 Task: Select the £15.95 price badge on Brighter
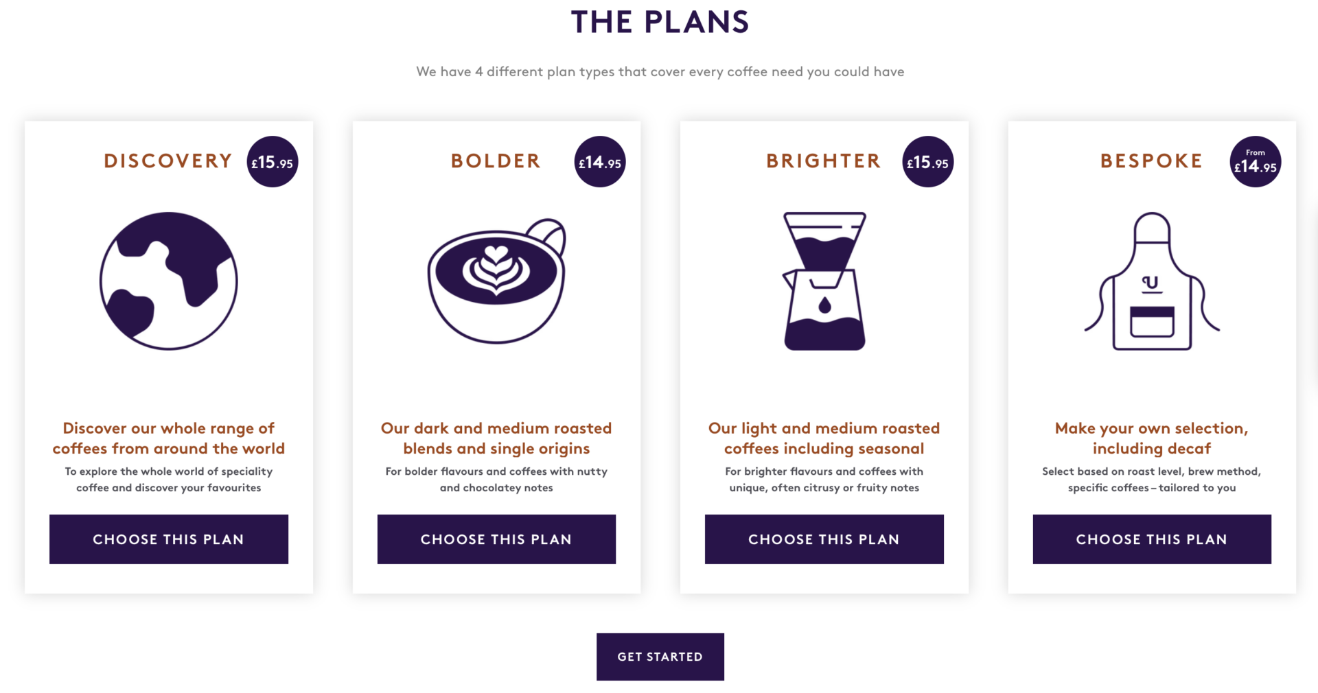pos(927,162)
